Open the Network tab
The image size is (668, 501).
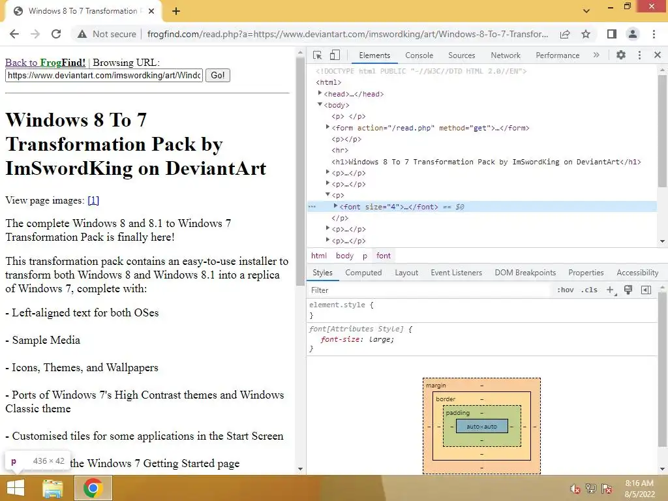coord(506,55)
